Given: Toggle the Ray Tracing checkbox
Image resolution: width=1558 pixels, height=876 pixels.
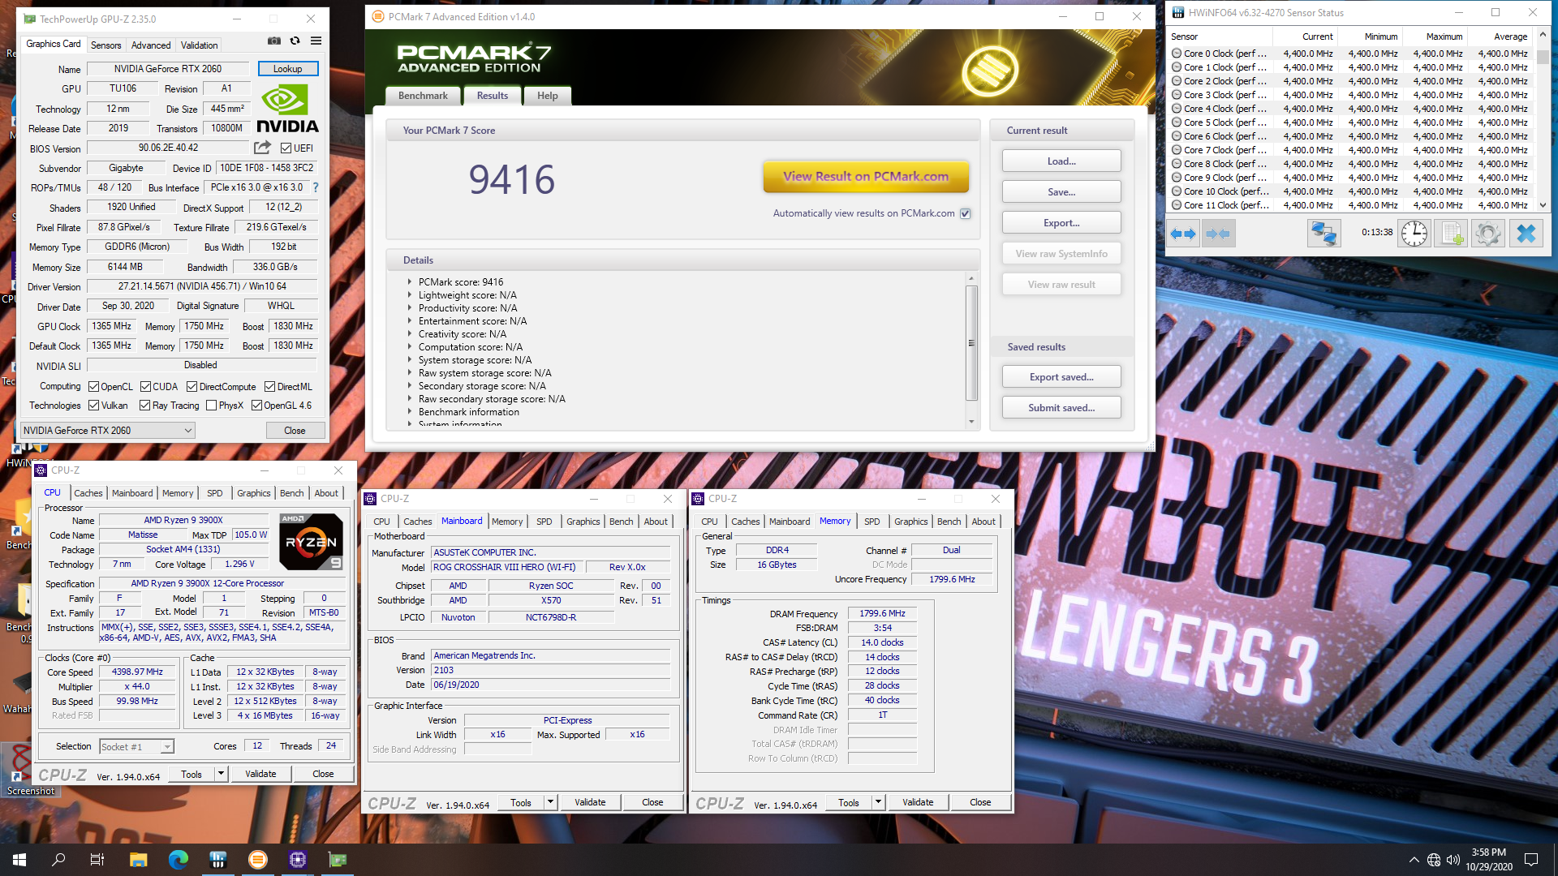Looking at the screenshot, I should click(144, 406).
